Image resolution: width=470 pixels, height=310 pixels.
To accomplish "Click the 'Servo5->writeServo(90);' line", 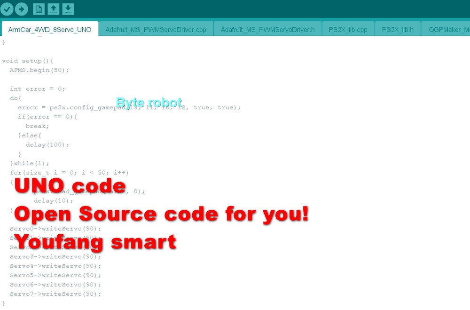I will [55, 275].
